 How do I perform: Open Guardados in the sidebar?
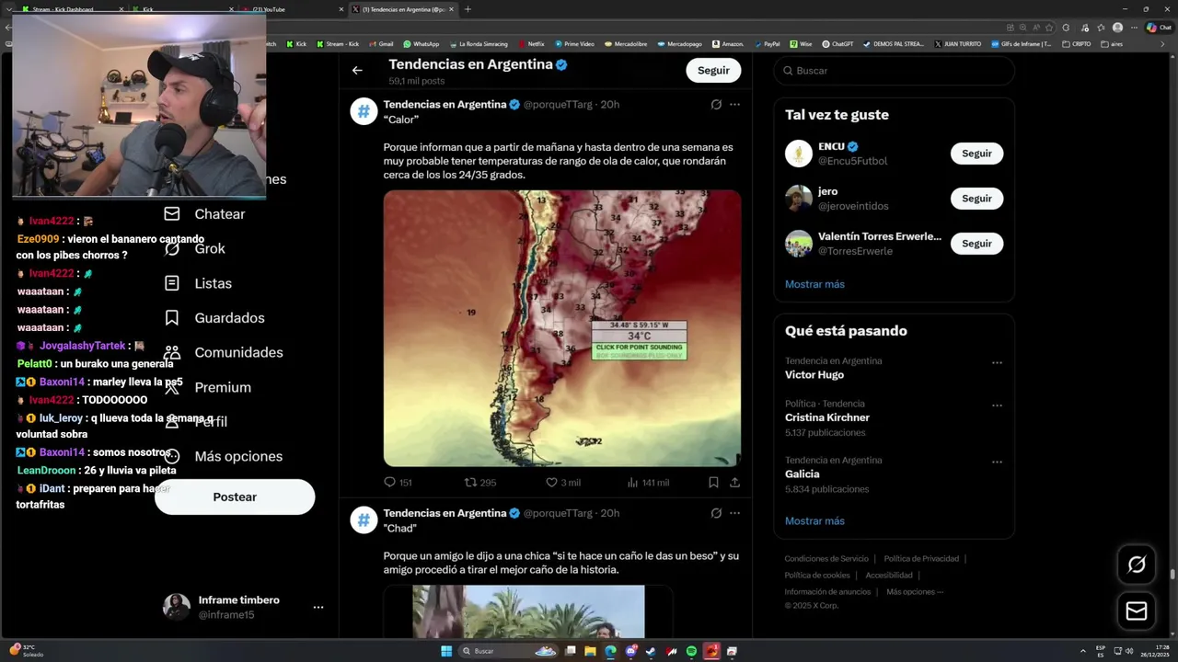(214, 318)
